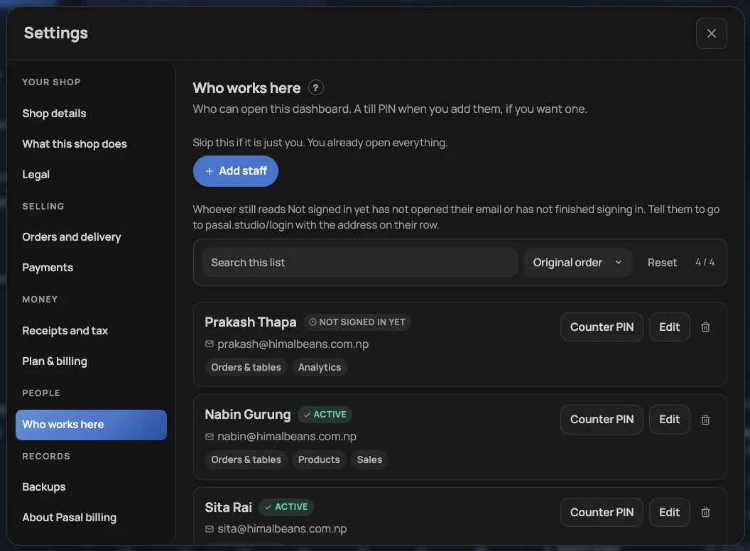
Task: Click sita@himalbeans.com.np email address
Action: (282, 529)
